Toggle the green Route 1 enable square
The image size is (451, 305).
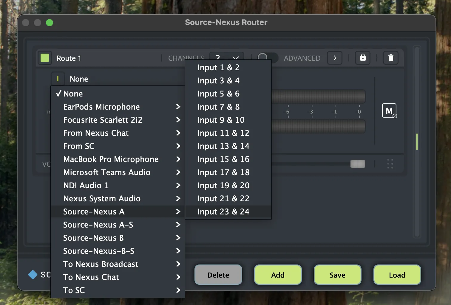[45, 58]
